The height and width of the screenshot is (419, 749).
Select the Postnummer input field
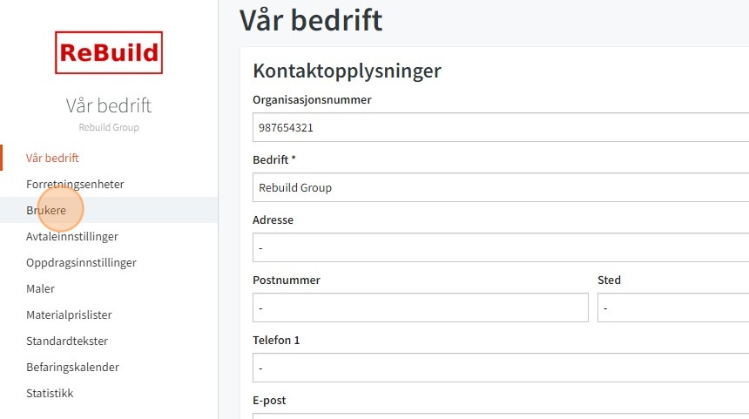(x=421, y=307)
